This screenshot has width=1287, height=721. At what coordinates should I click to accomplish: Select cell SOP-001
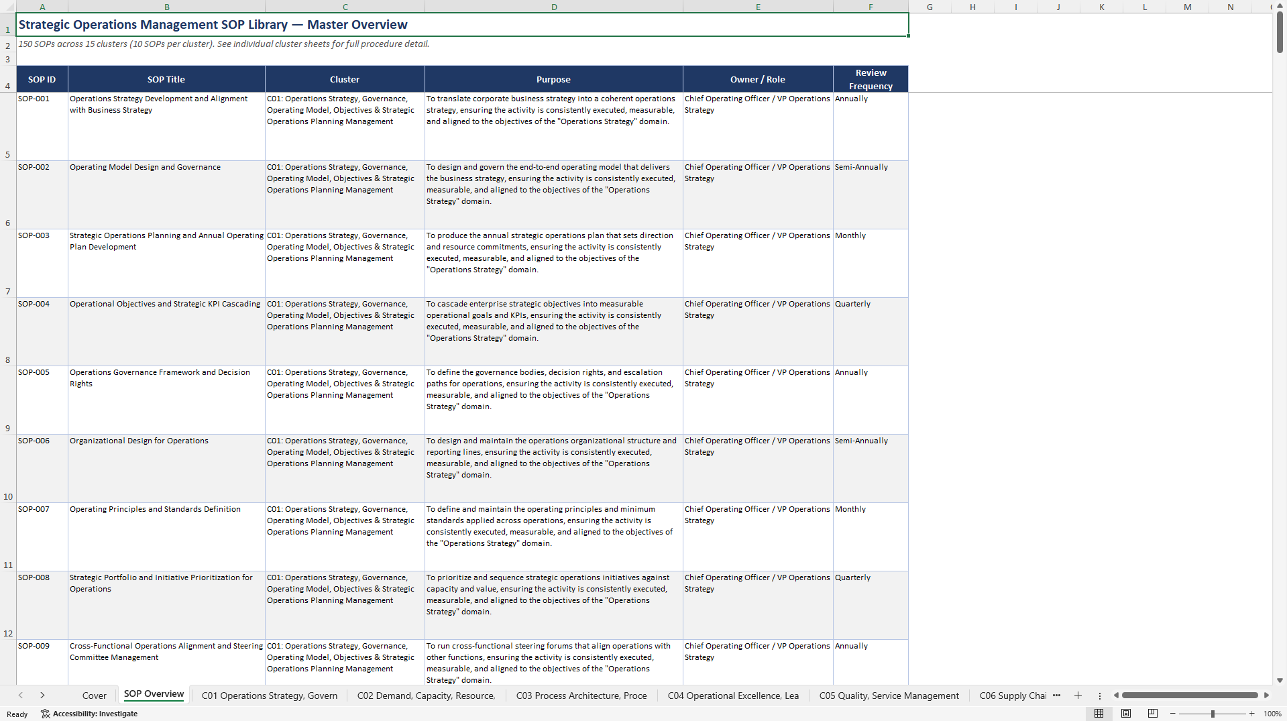click(x=42, y=126)
